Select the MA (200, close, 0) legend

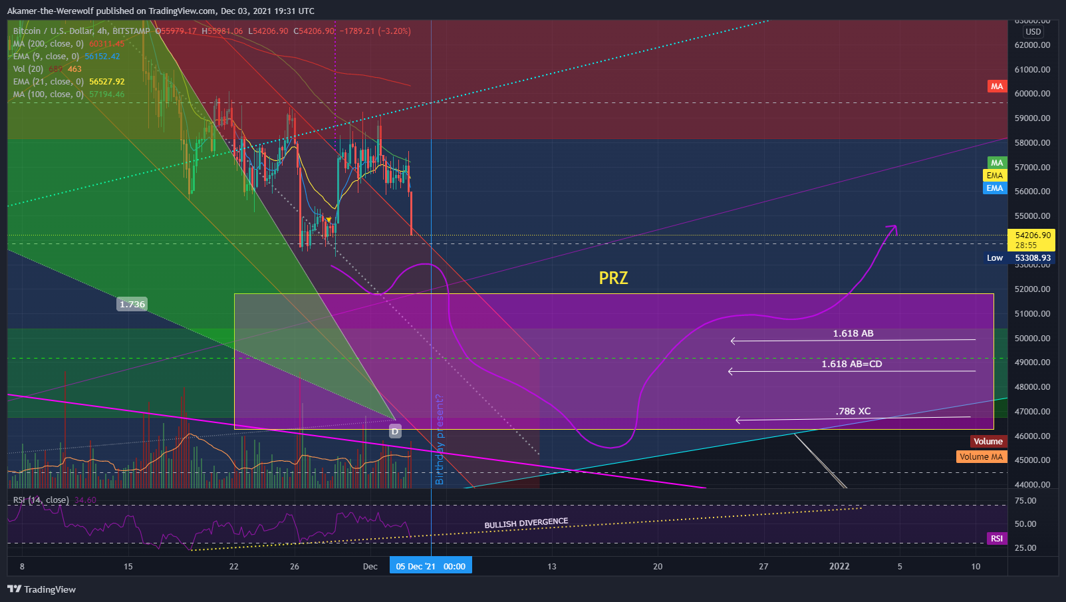[49, 44]
